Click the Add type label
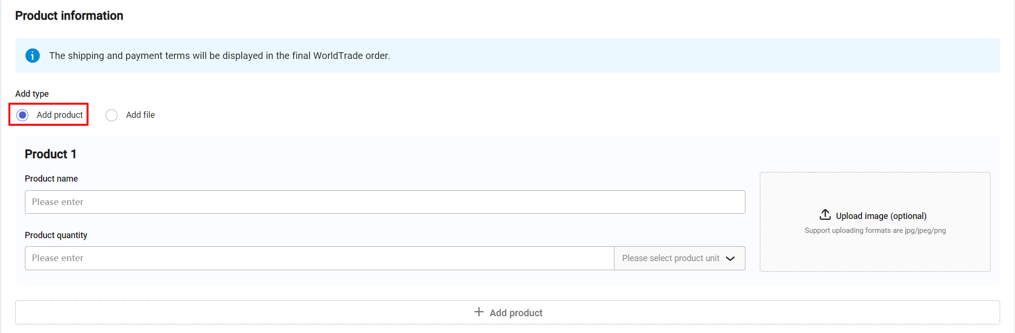1015x333 pixels. point(32,94)
